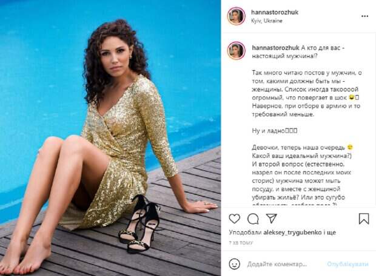Click the 'Уподобали' likes text

pos(245,232)
